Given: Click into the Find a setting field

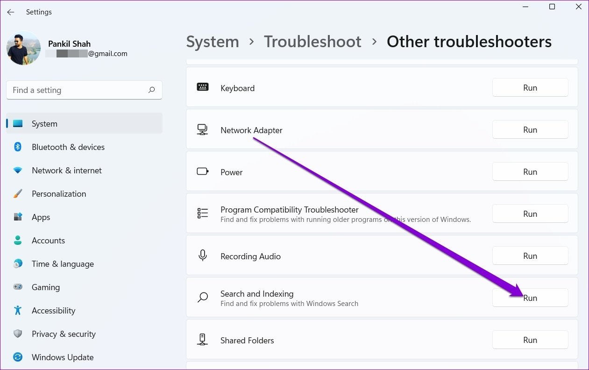Looking at the screenshot, I should (x=84, y=90).
